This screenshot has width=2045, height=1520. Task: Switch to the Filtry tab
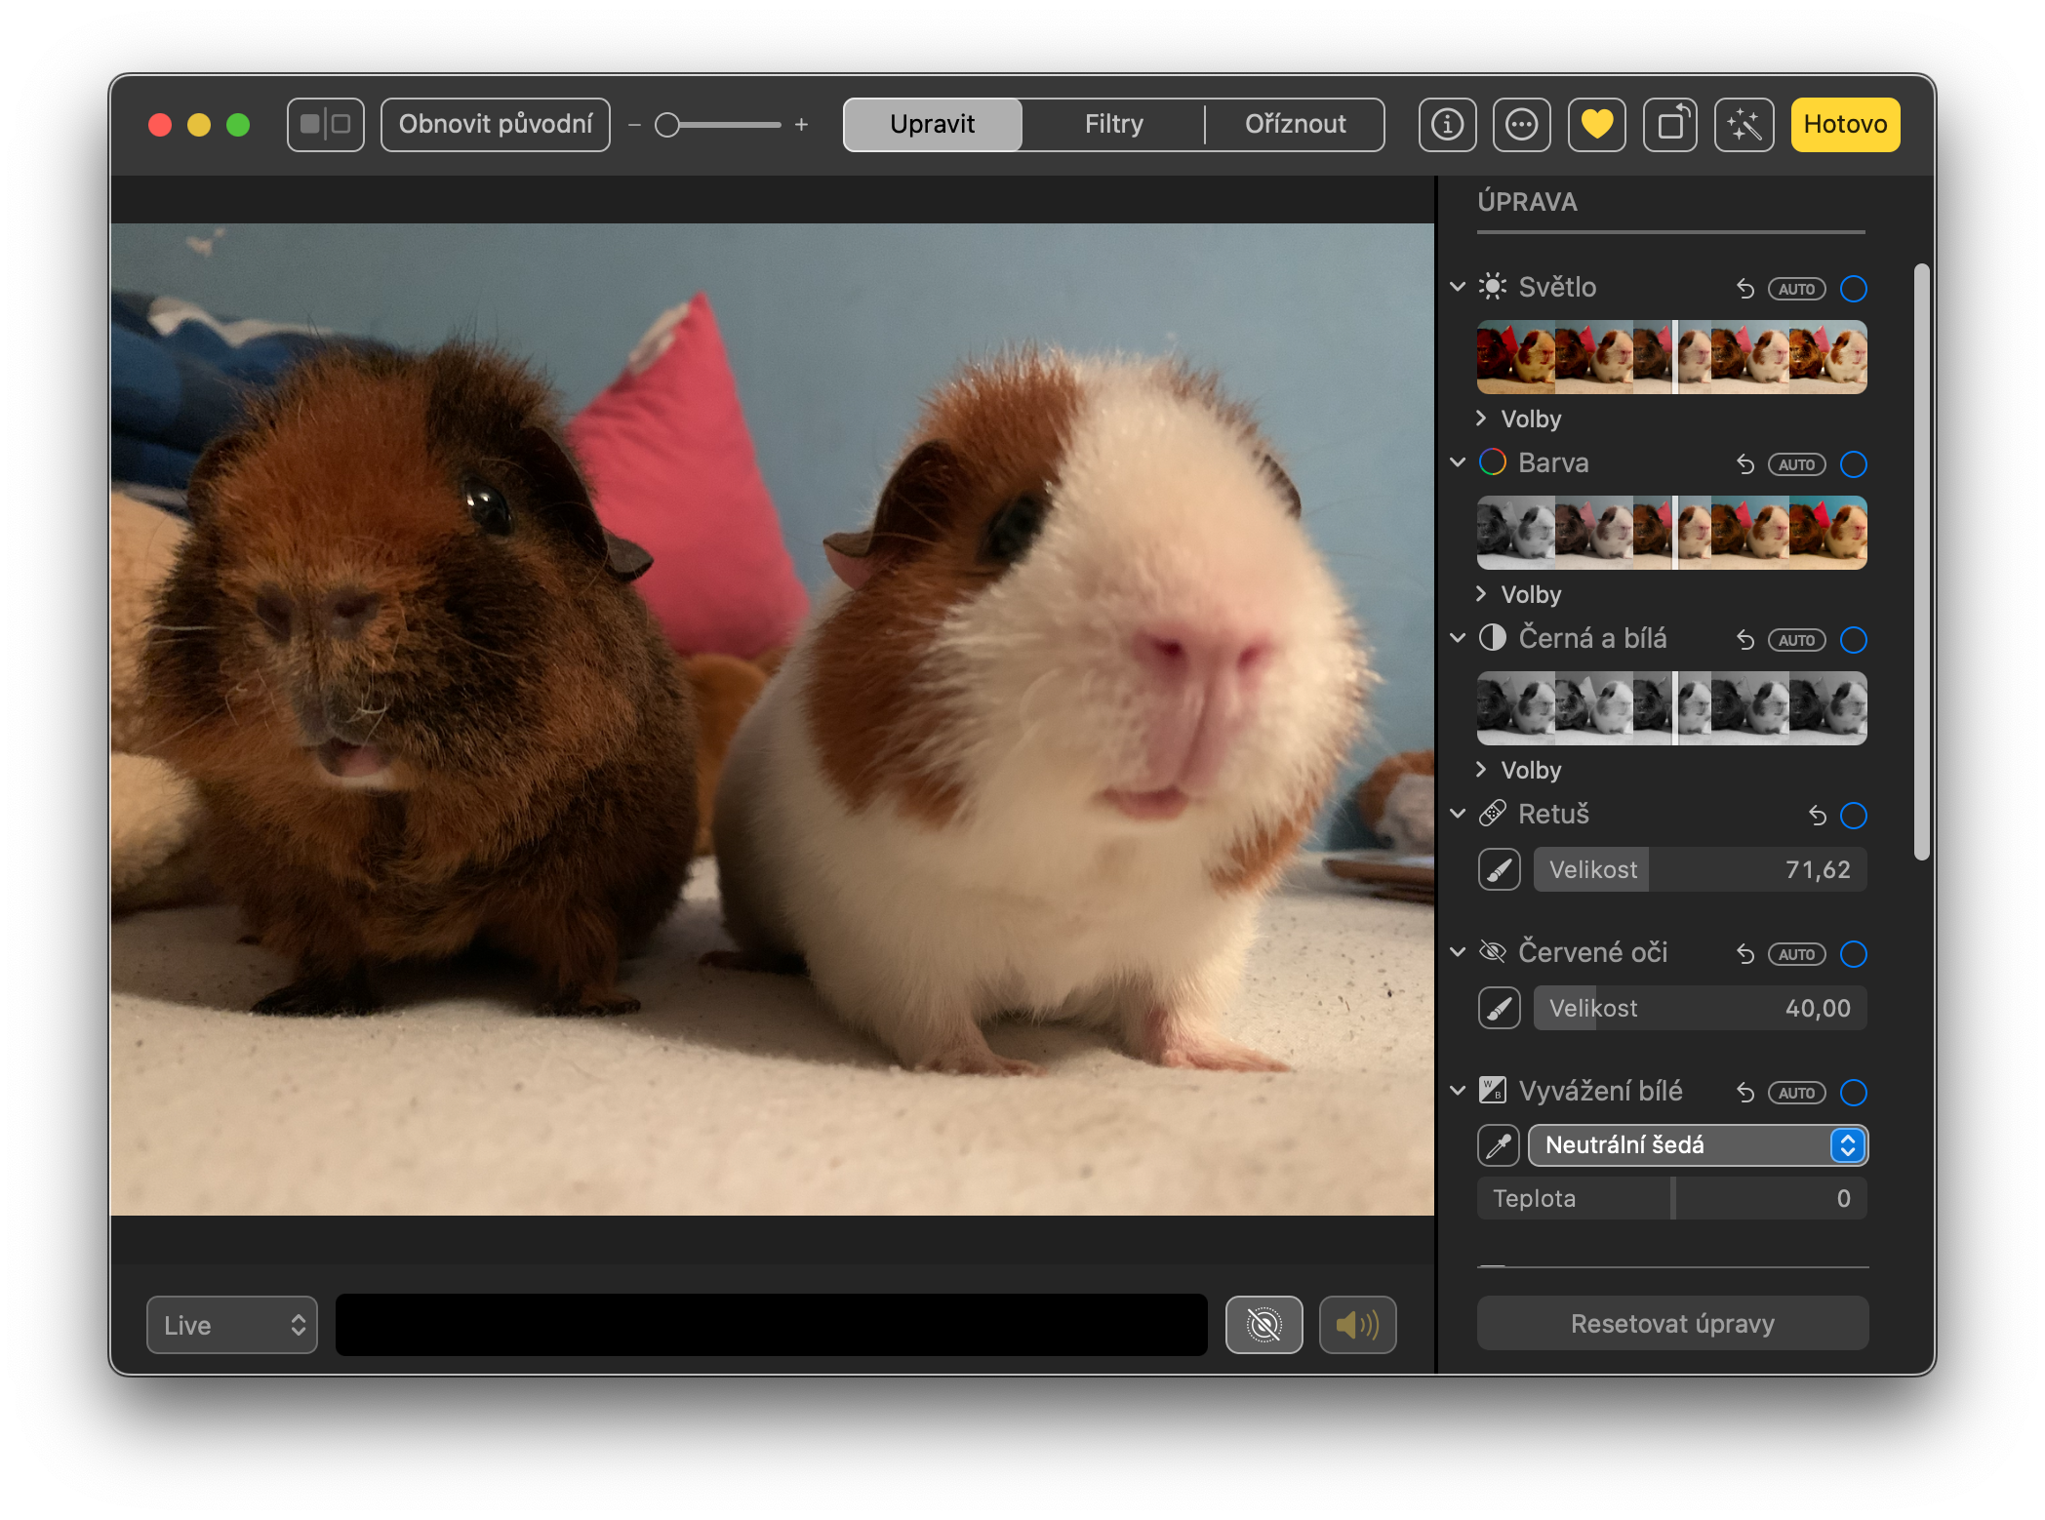1113,125
